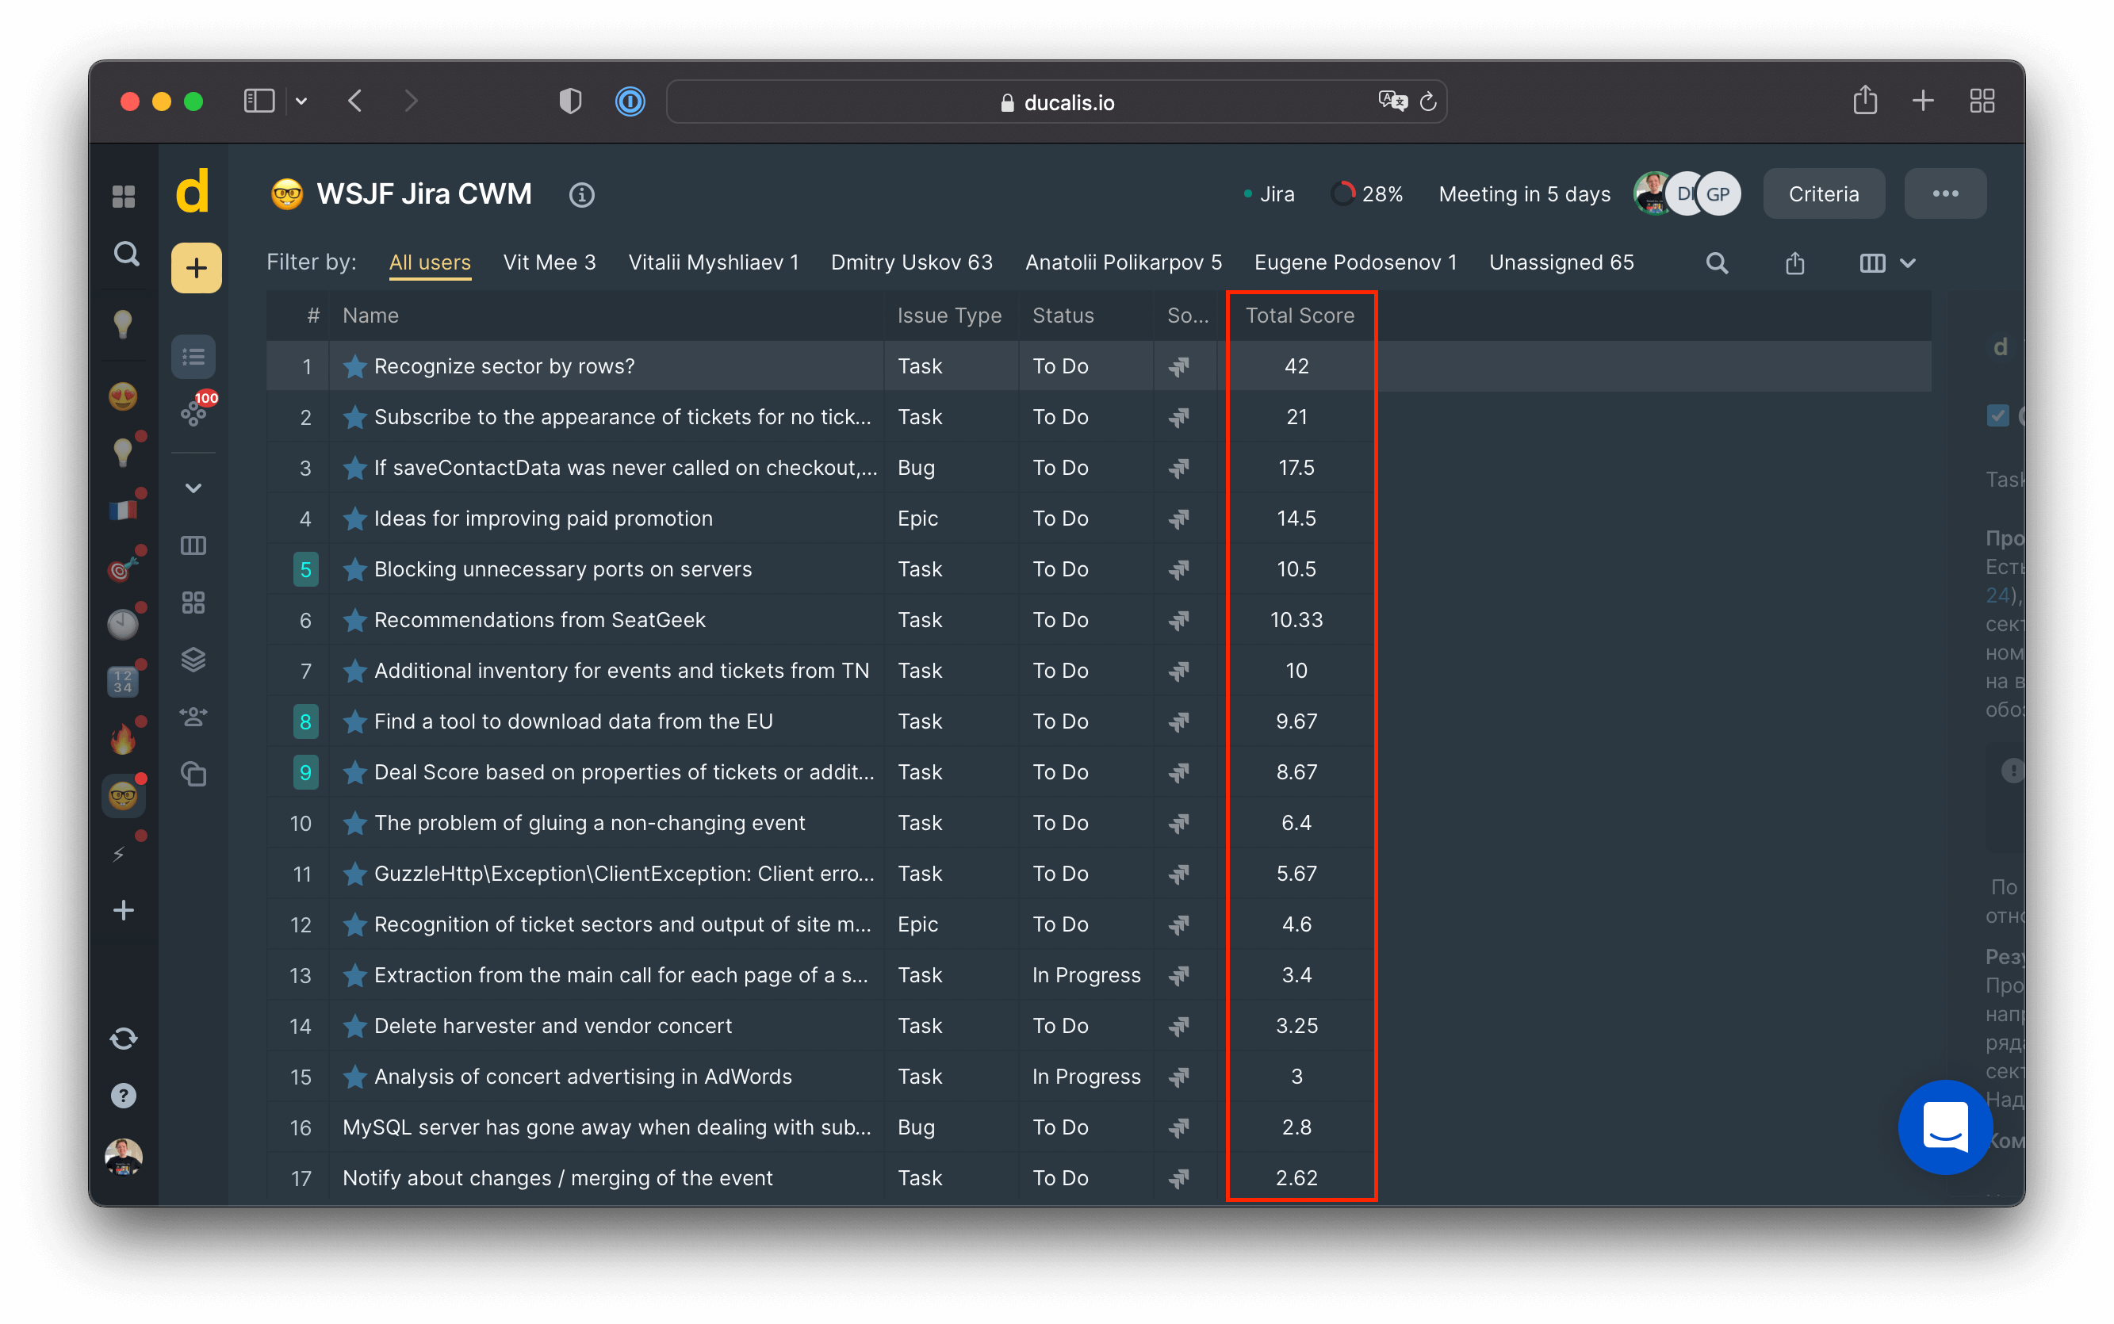Filter by Unassigned 65
The image size is (2114, 1324).
(x=1561, y=262)
